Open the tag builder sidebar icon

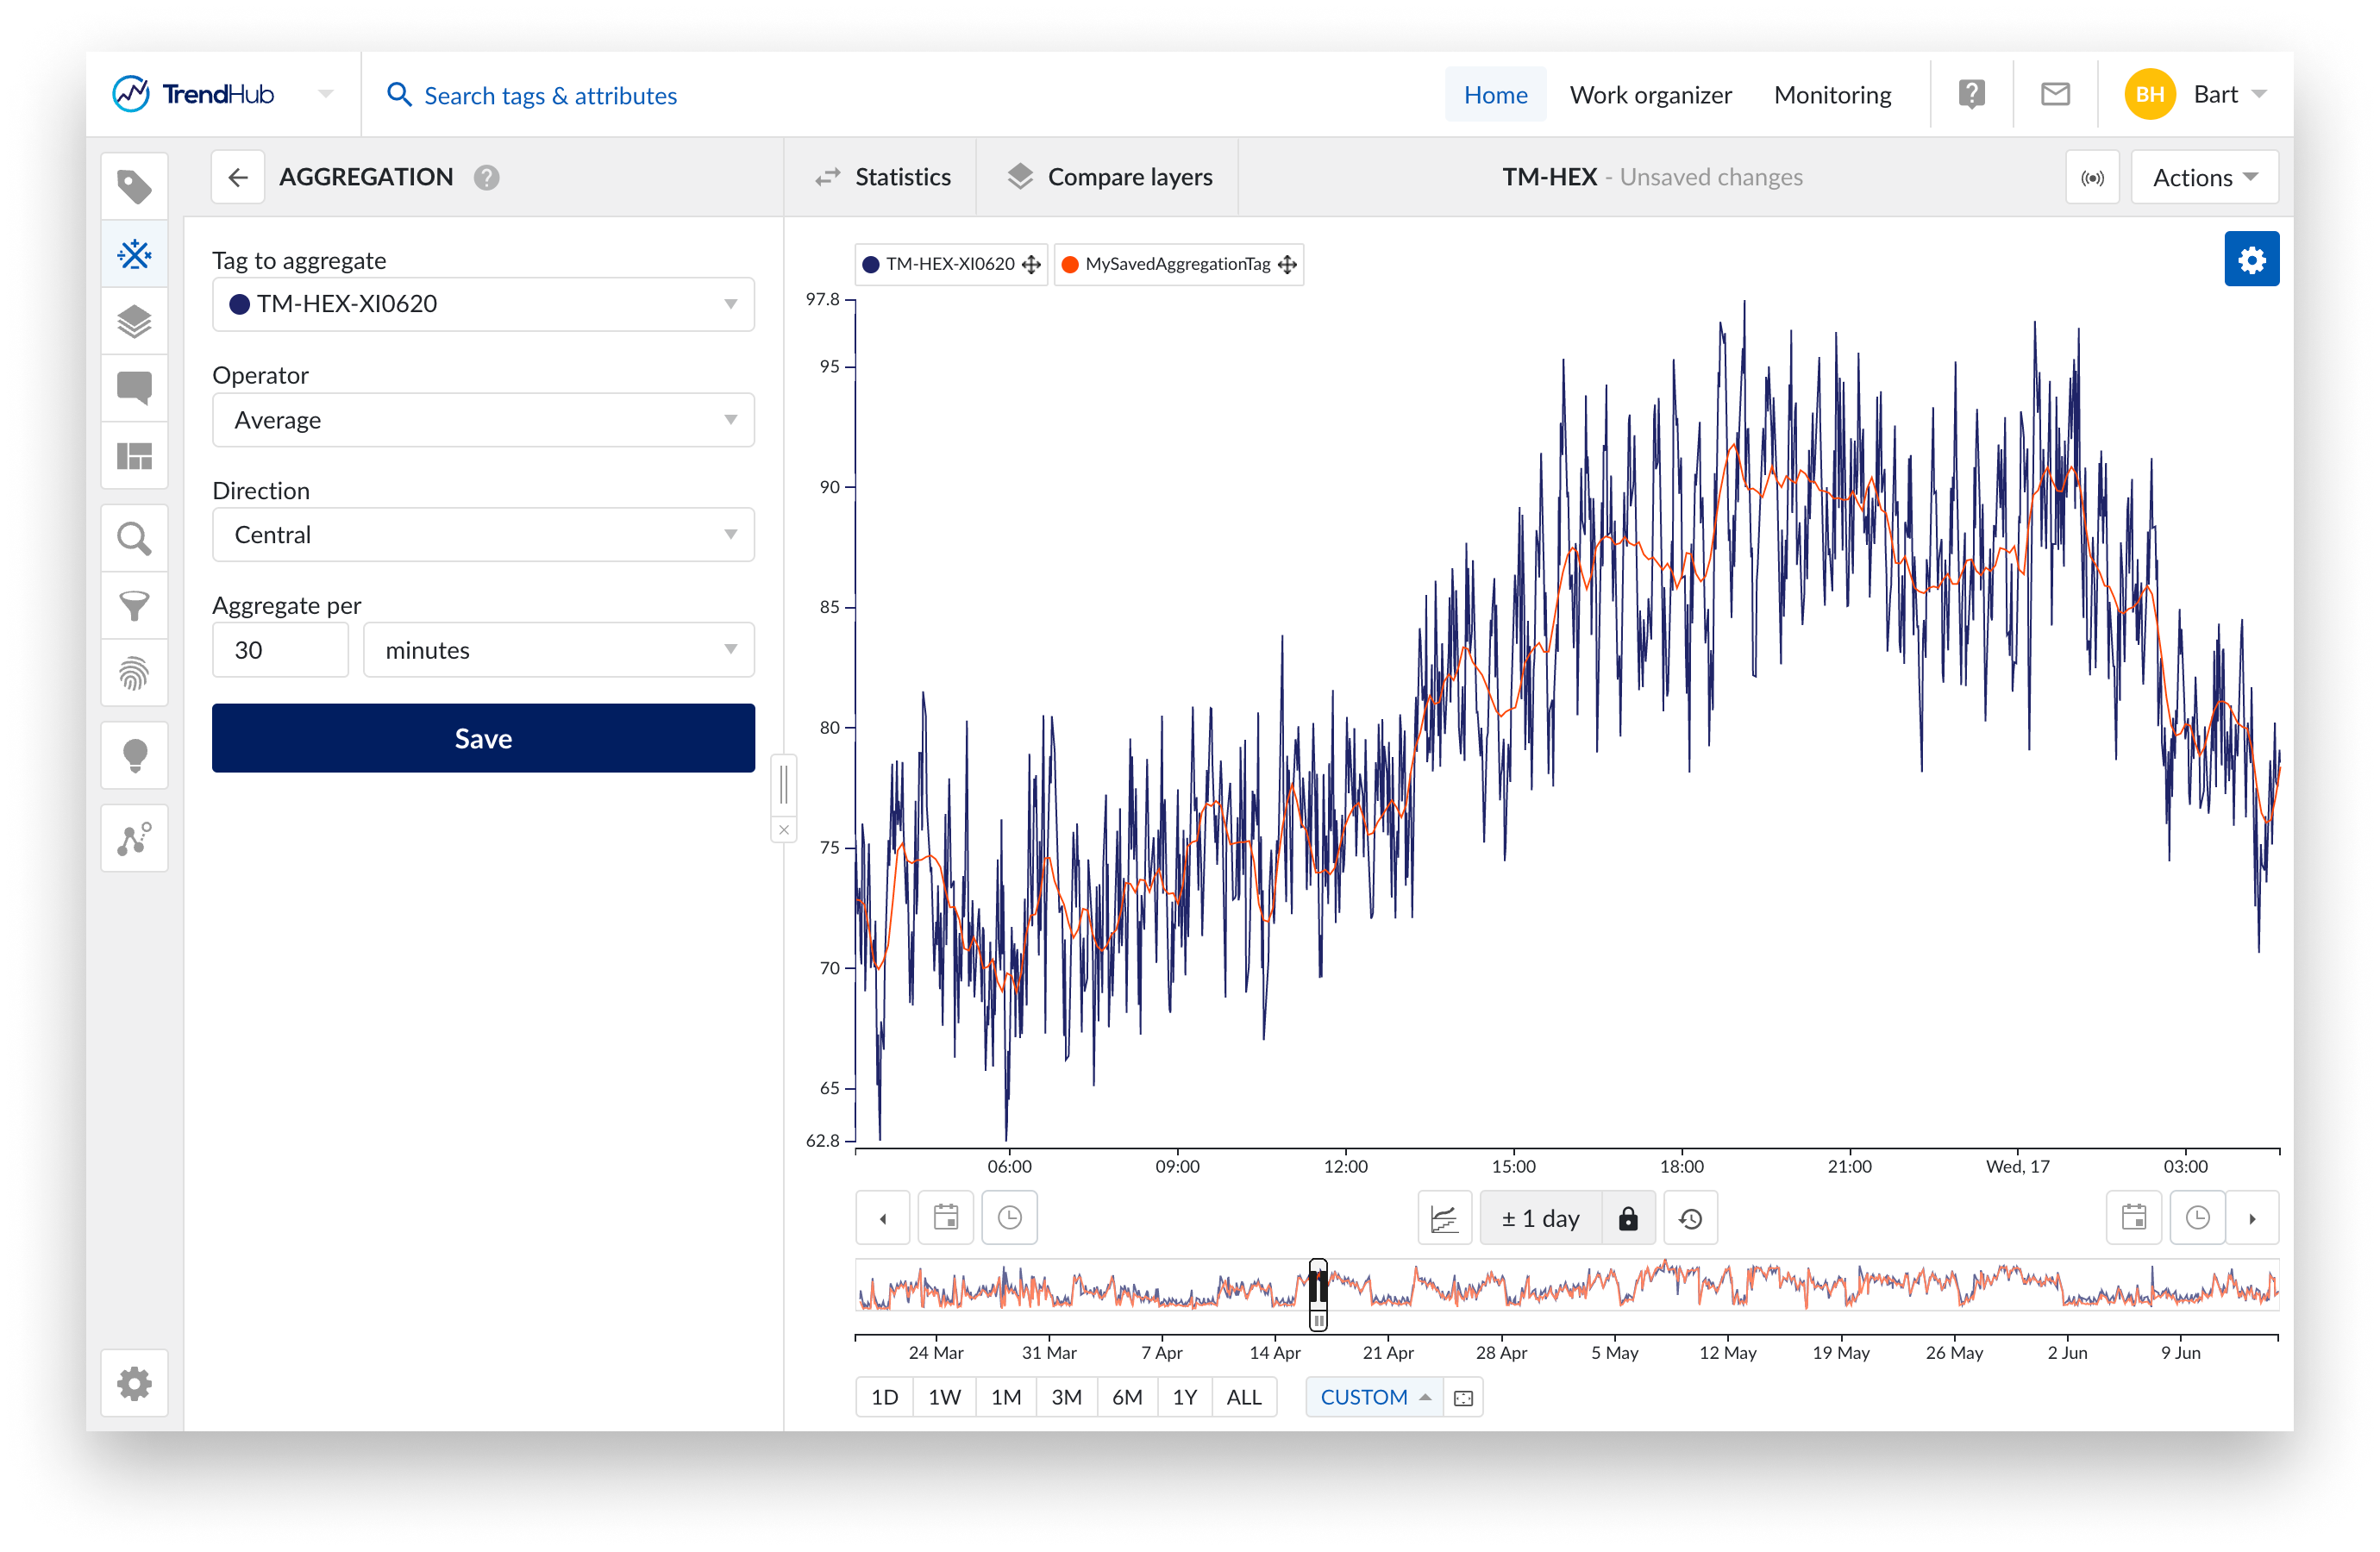point(134,254)
